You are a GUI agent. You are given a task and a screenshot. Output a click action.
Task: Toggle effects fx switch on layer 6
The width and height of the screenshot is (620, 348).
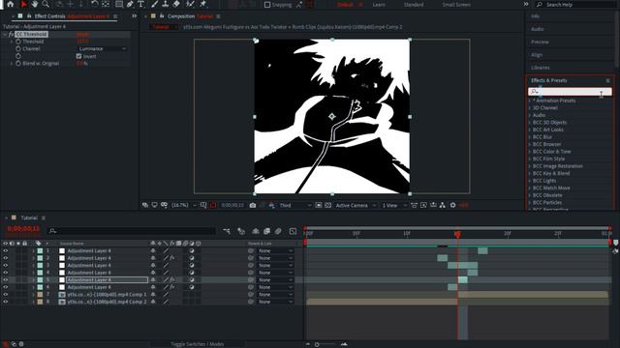pyautogui.click(x=172, y=287)
